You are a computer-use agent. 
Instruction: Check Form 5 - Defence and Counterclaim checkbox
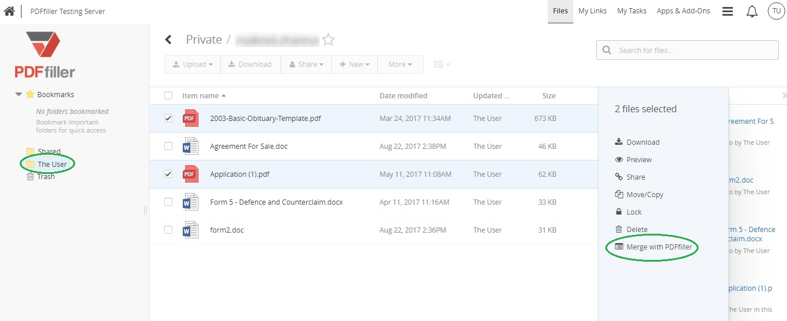pos(168,202)
